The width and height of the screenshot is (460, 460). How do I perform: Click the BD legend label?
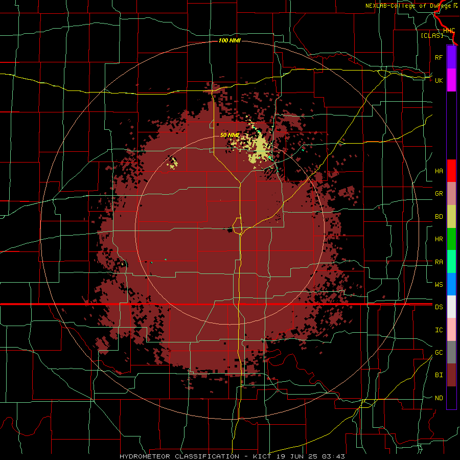(439, 217)
